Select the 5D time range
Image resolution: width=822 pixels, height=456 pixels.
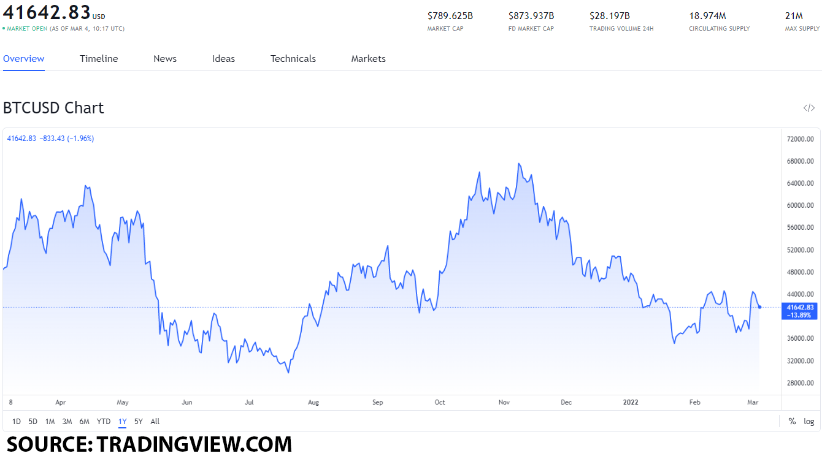(33, 422)
